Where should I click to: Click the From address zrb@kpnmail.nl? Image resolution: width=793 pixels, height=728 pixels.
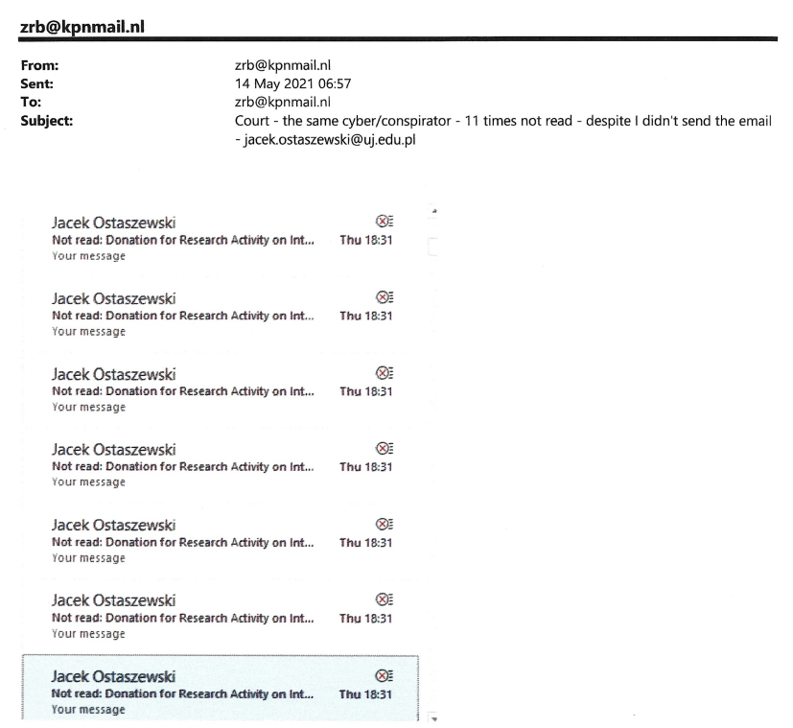(x=283, y=65)
